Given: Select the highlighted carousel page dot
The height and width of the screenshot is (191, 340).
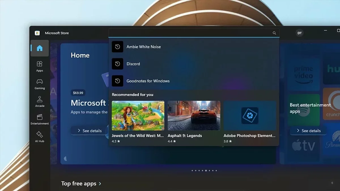Looking at the screenshot, I should coord(206,171).
